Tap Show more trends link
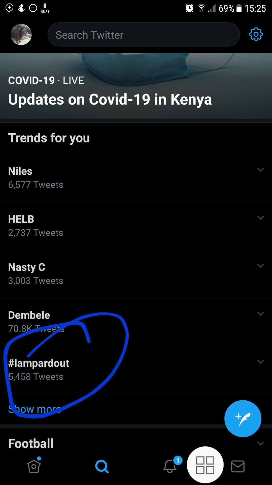The image size is (272, 485). click(35, 409)
